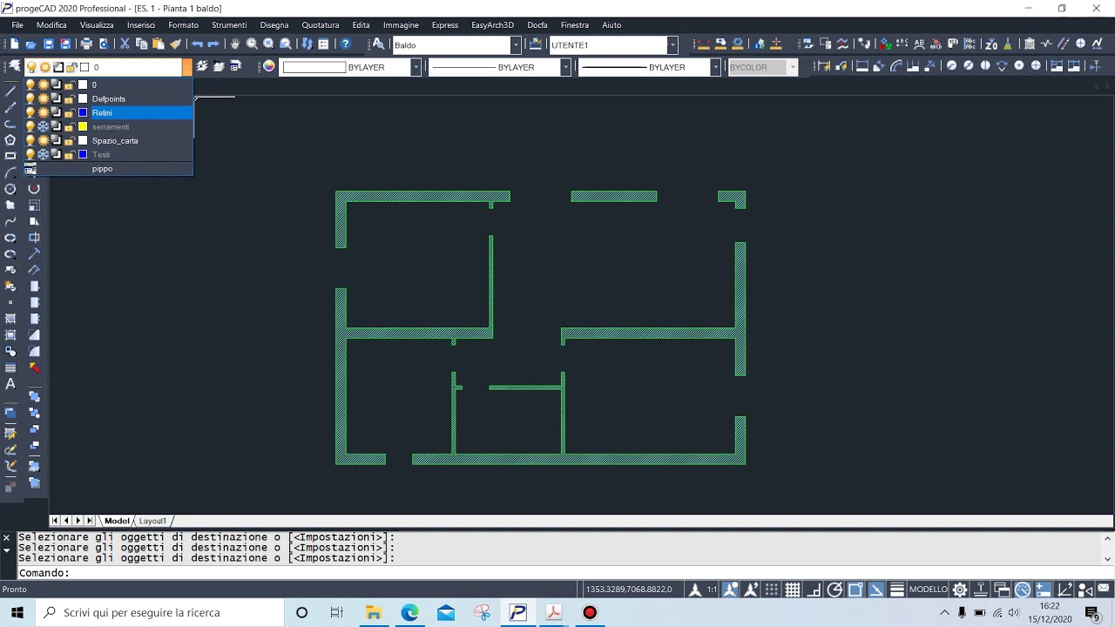The width and height of the screenshot is (1115, 627).
Task: Open the color wheel selection icon
Action: click(269, 67)
